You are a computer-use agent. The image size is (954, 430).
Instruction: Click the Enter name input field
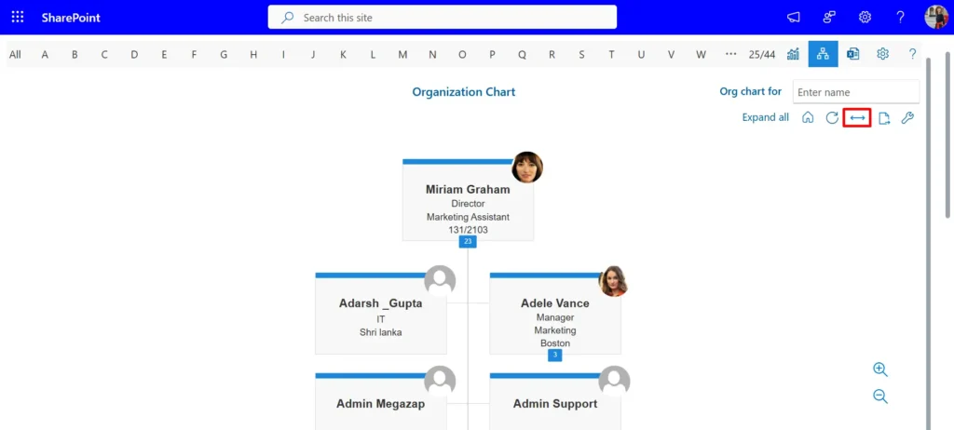[x=855, y=92]
